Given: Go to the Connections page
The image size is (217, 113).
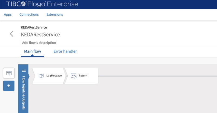Looking at the screenshot, I should 29,15.
